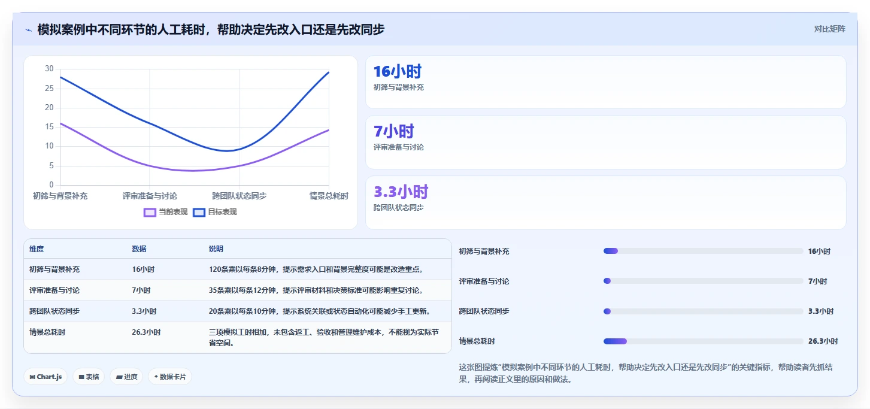870x409 pixels.
Task: Click the 35条乘以每条12分钟 description cell
Action: pos(316,290)
